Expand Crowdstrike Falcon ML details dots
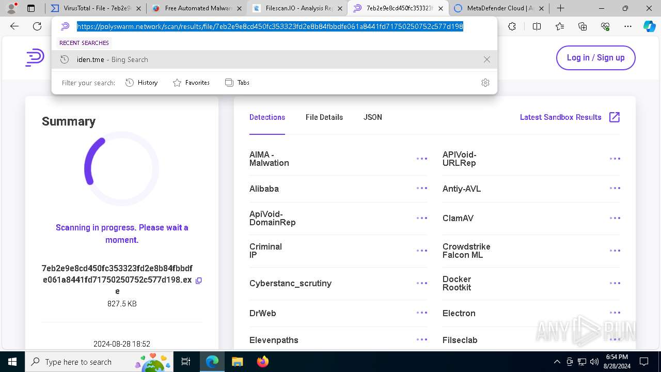This screenshot has width=661, height=372. point(615,251)
